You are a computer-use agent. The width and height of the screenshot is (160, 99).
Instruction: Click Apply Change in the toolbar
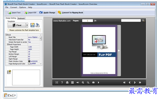click(47, 13)
